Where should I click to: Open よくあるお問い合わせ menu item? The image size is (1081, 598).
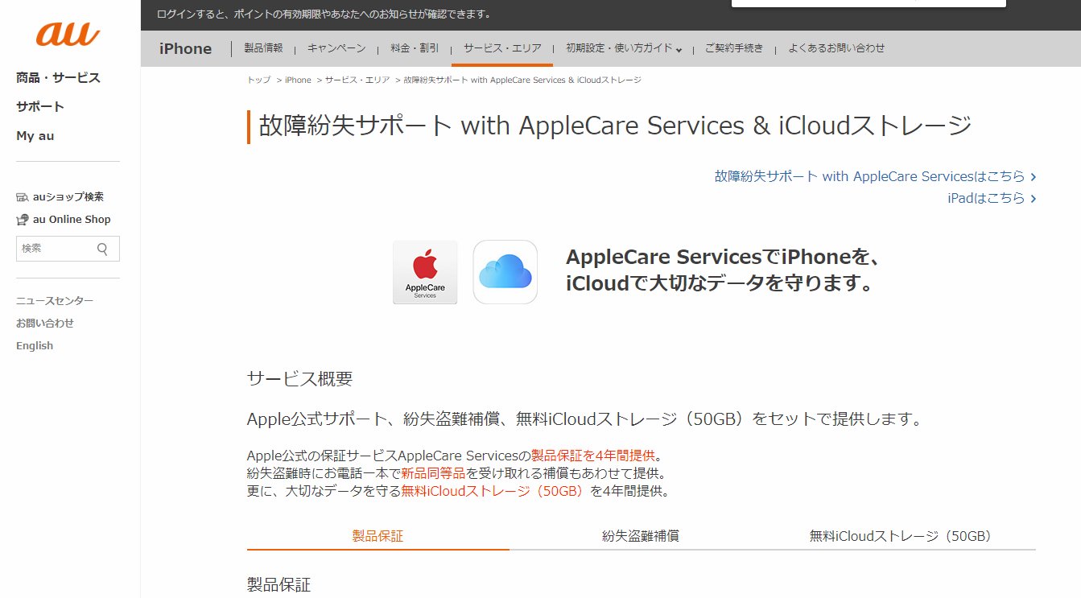click(x=836, y=48)
